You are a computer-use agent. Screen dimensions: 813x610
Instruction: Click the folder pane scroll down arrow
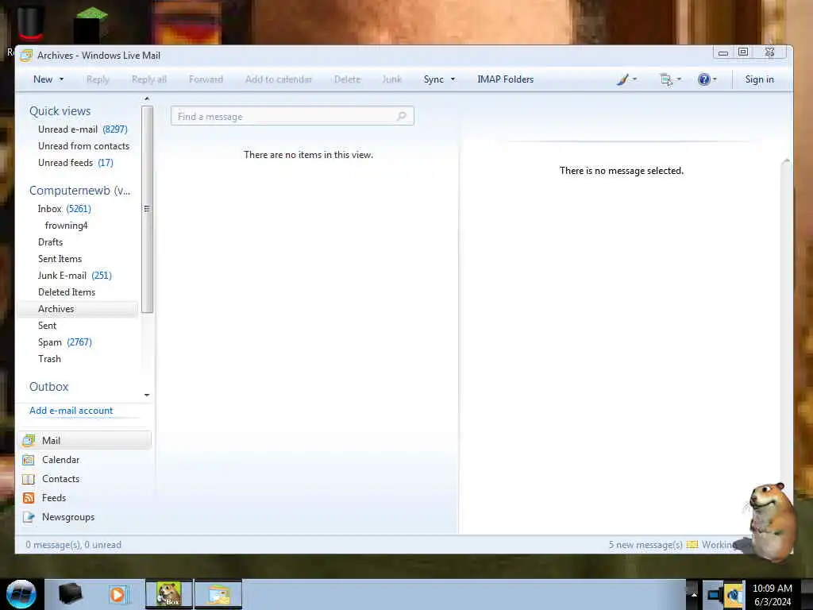point(147,396)
